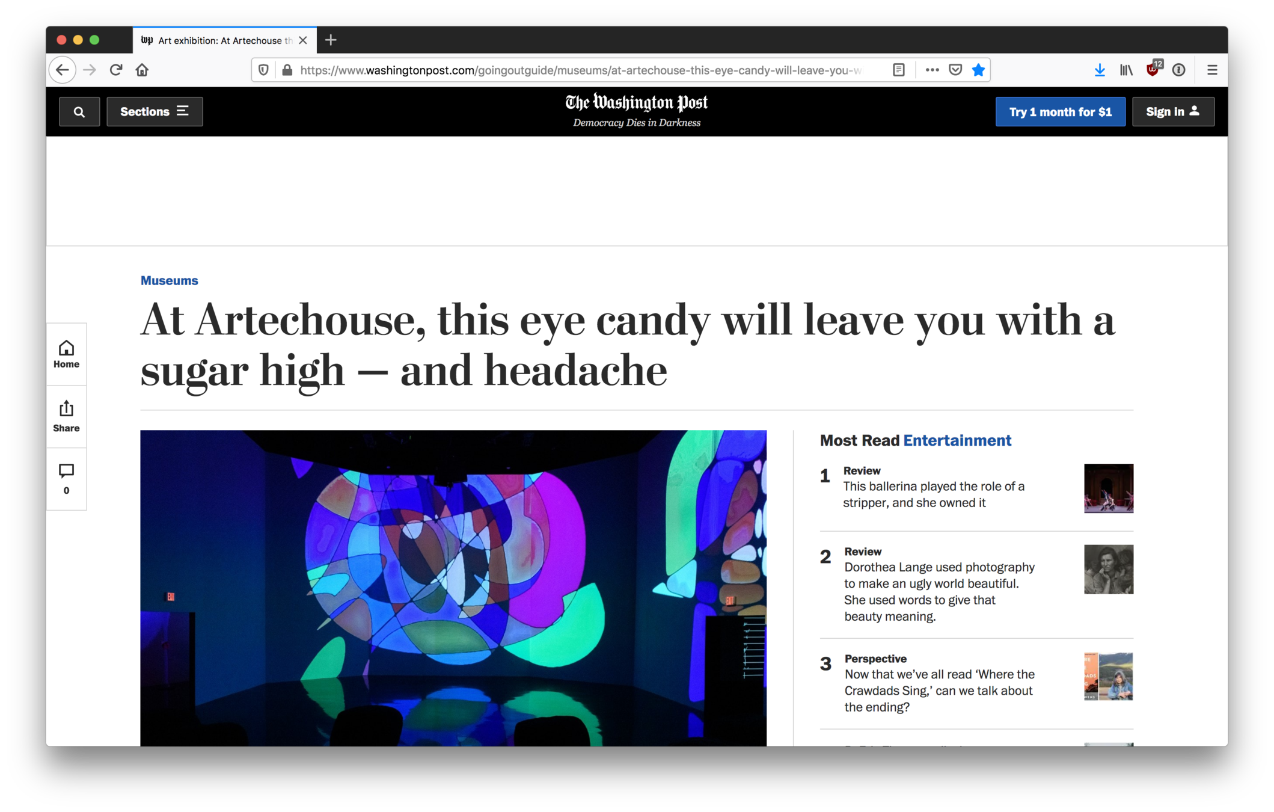Image resolution: width=1274 pixels, height=812 pixels.
Task: Open page actions three-dot menu
Action: pos(932,70)
